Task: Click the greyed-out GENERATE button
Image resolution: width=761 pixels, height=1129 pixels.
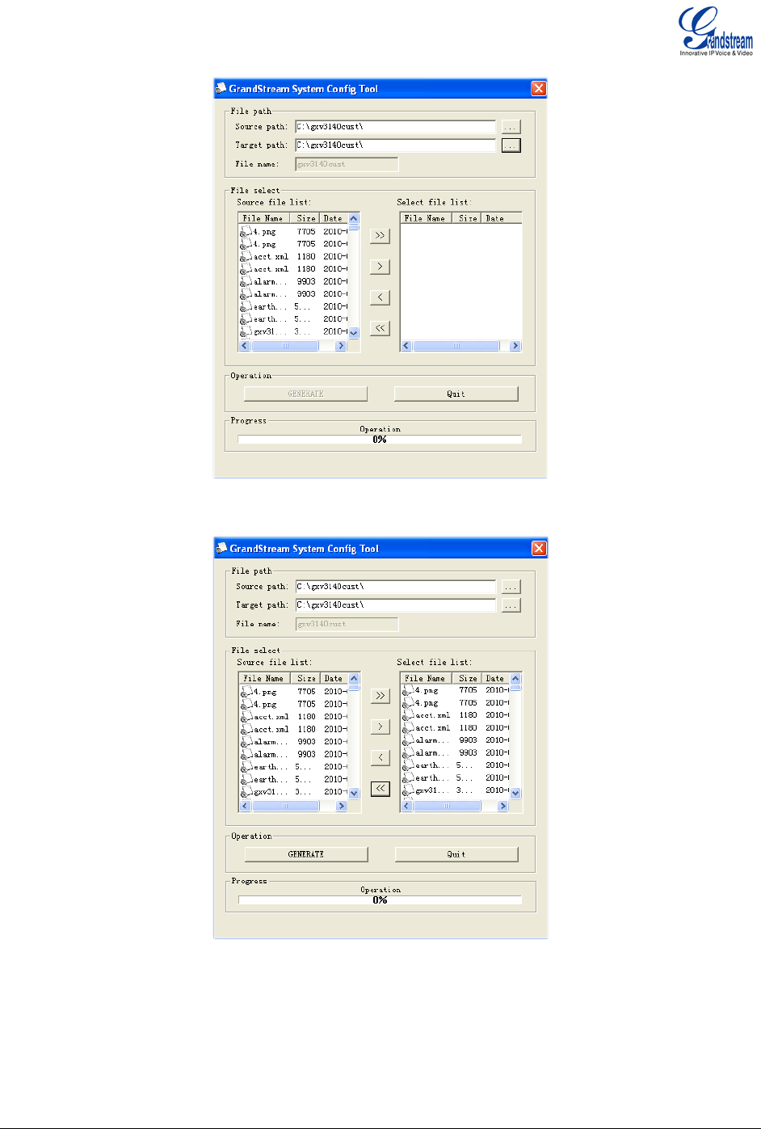Action: (305, 394)
